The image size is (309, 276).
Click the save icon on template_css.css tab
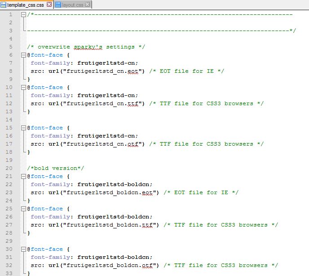point(3,5)
